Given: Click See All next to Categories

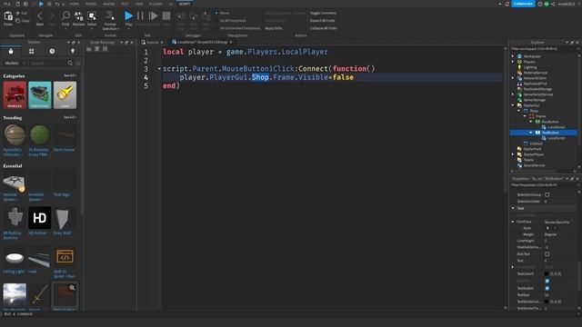Looking at the screenshot, I should 70,75.
